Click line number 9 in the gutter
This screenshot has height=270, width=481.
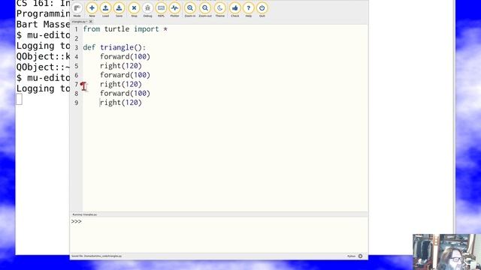tap(77, 103)
